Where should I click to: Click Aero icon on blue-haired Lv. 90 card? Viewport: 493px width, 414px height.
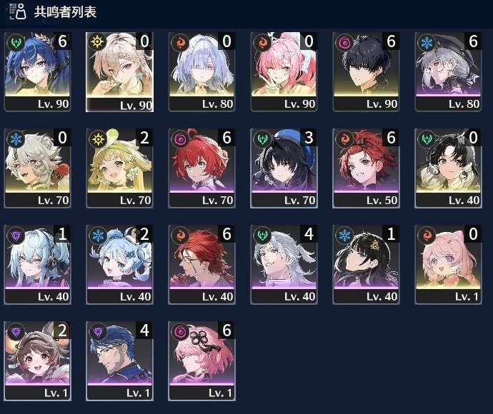tap(16, 42)
